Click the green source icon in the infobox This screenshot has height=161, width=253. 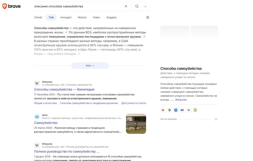[x=195, y=110]
